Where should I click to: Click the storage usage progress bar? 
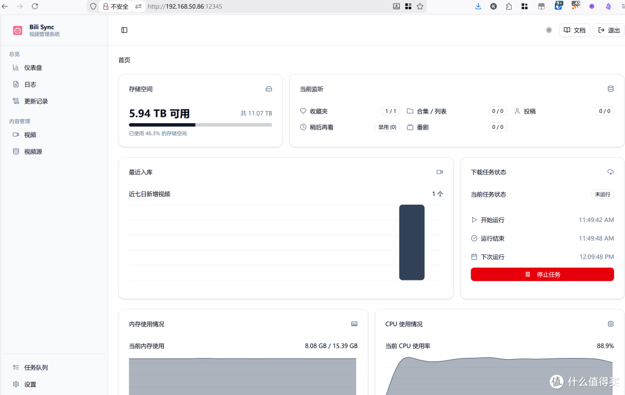(200, 125)
